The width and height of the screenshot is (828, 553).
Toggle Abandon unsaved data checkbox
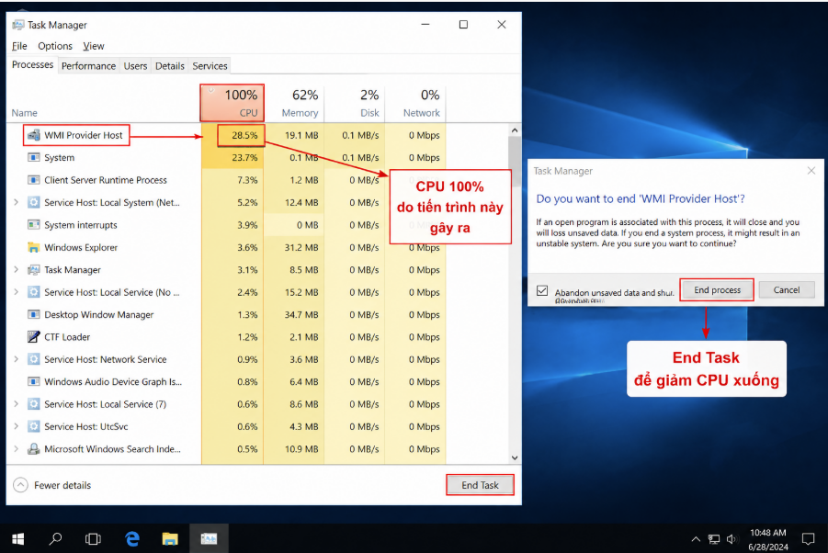[542, 290]
